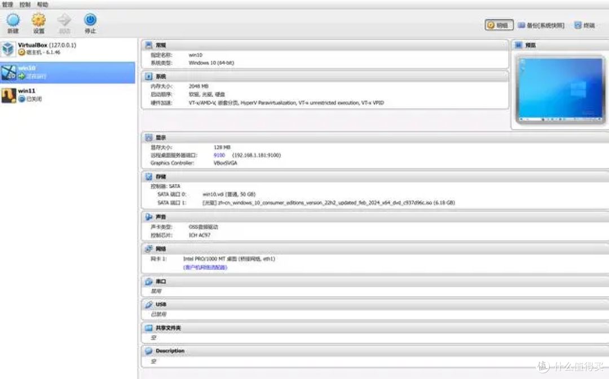Screen dimensions: 609x379
Task: Collapse the 常规 (General) section header
Action: coord(161,45)
